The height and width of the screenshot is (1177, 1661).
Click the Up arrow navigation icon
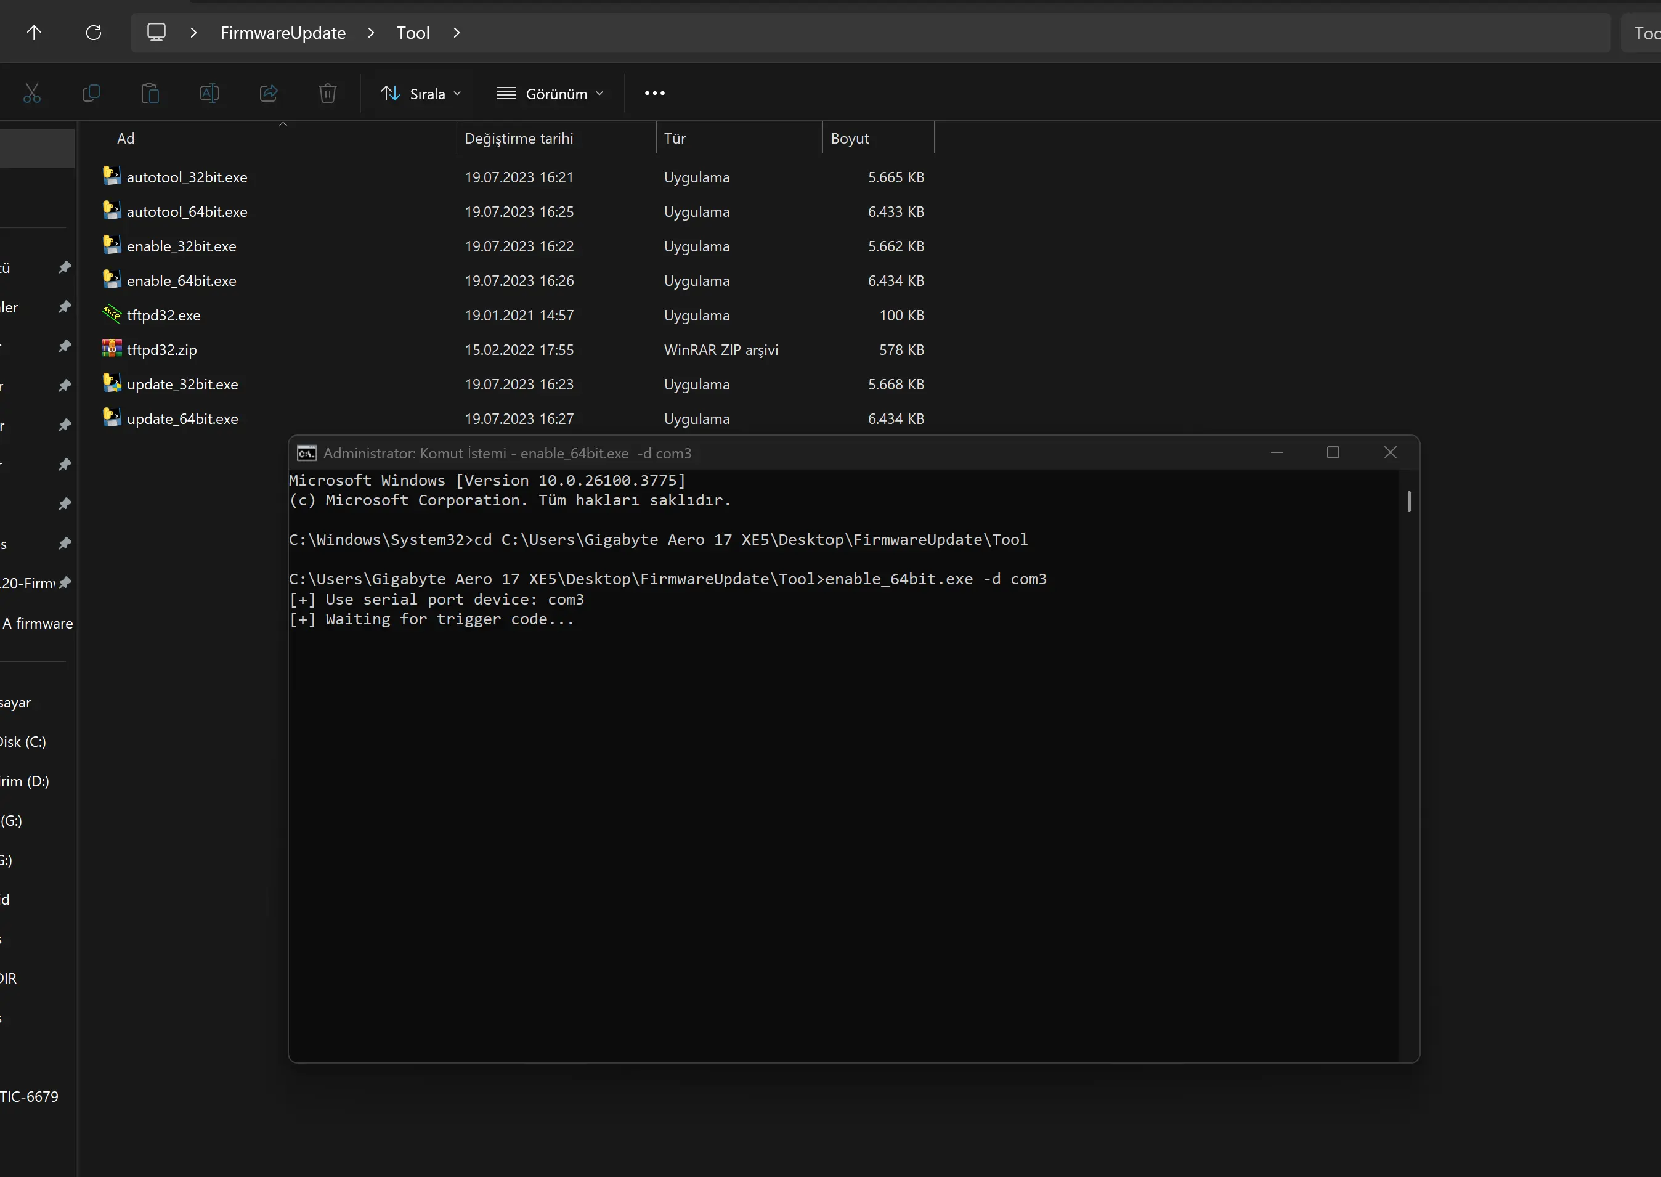[34, 33]
